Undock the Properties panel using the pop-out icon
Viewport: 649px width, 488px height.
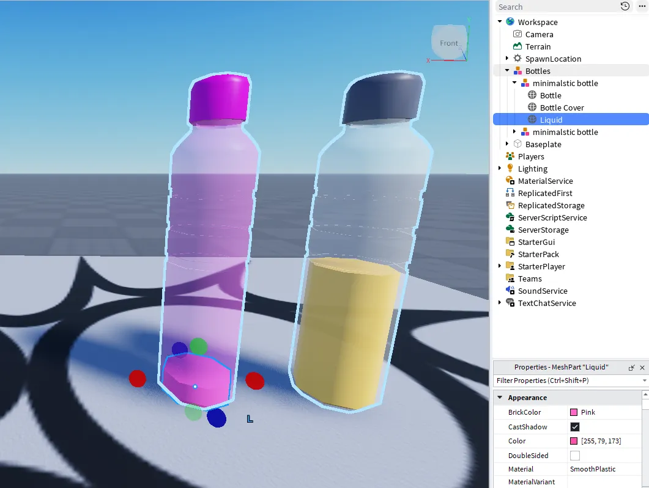[x=631, y=368]
